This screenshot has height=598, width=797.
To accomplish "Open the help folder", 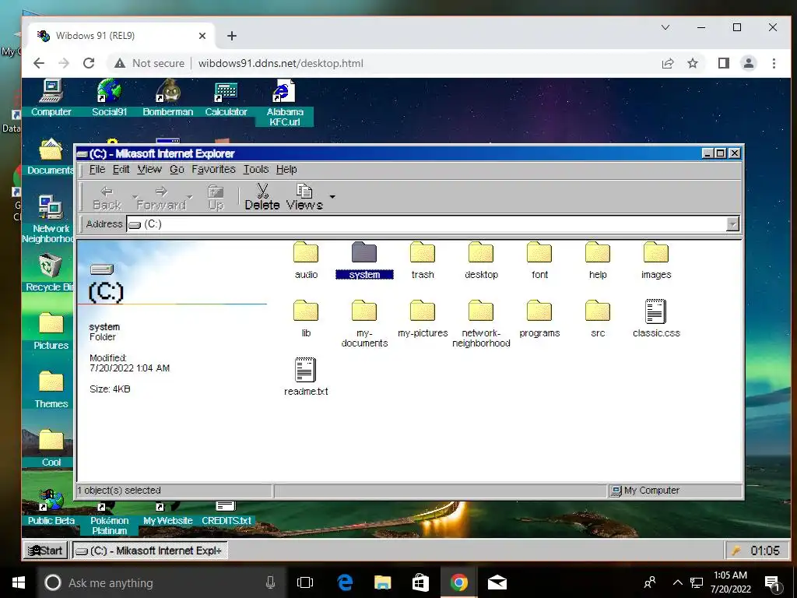I will coord(598,260).
